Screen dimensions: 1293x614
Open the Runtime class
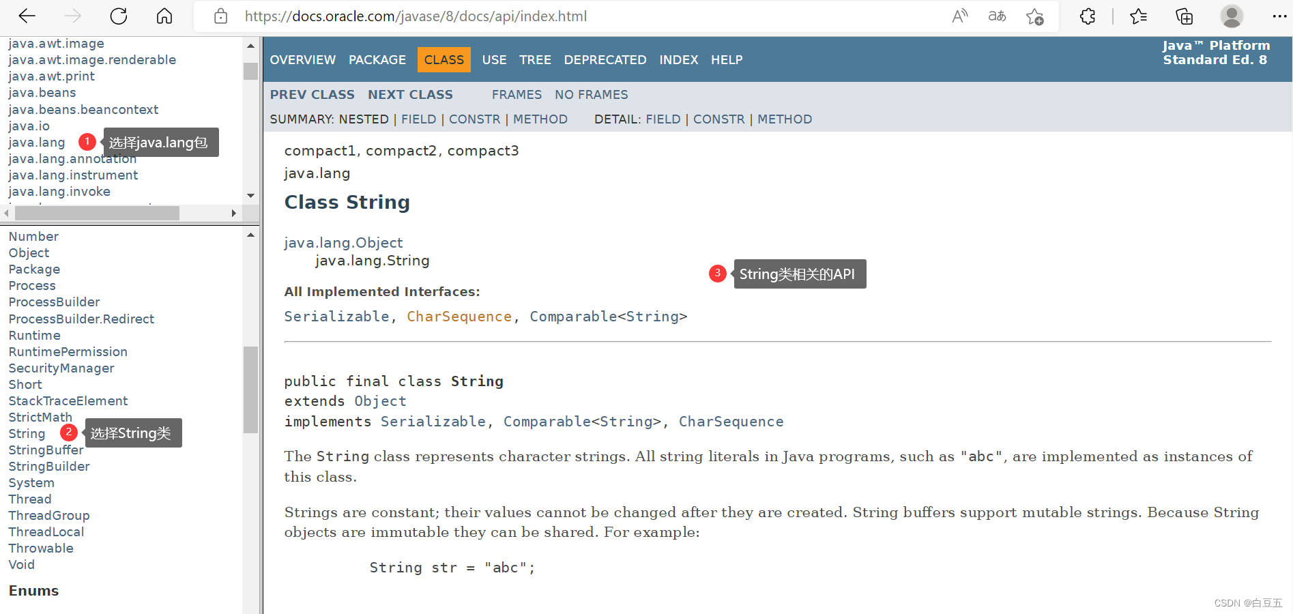[35, 336]
